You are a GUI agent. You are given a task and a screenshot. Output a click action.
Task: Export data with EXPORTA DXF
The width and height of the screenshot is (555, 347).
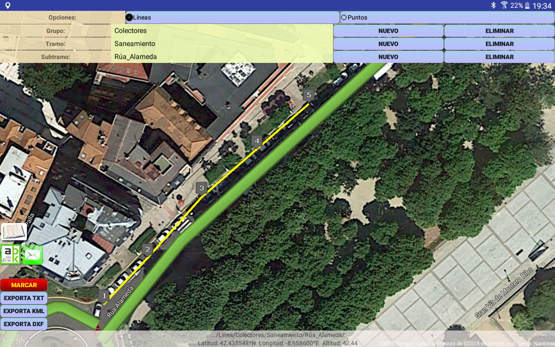[24, 324]
